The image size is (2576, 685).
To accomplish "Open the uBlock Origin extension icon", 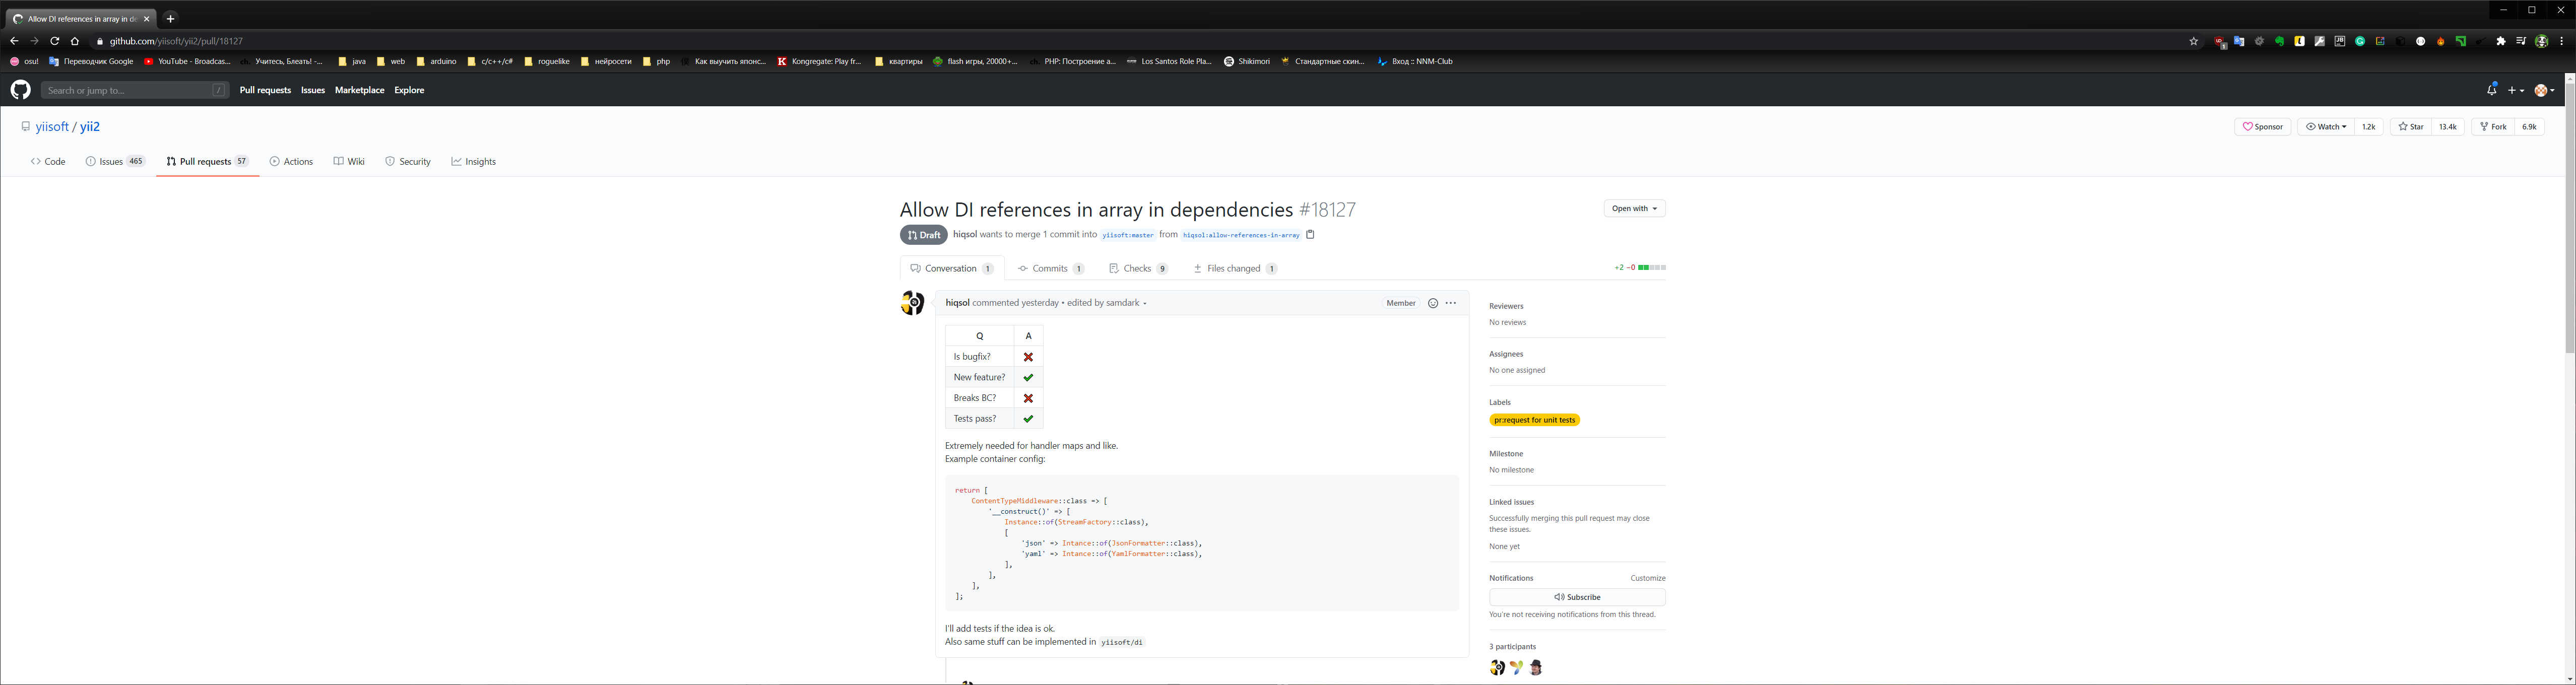I will 2219,42.
